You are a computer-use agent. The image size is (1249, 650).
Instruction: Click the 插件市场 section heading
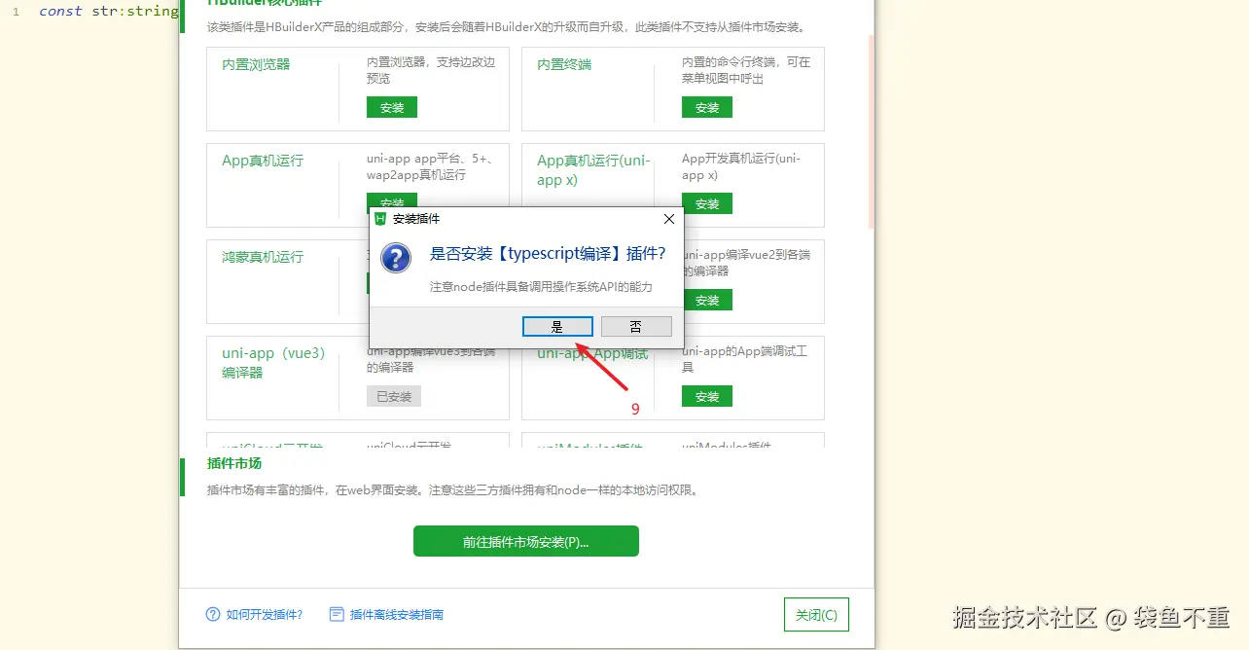coord(234,463)
